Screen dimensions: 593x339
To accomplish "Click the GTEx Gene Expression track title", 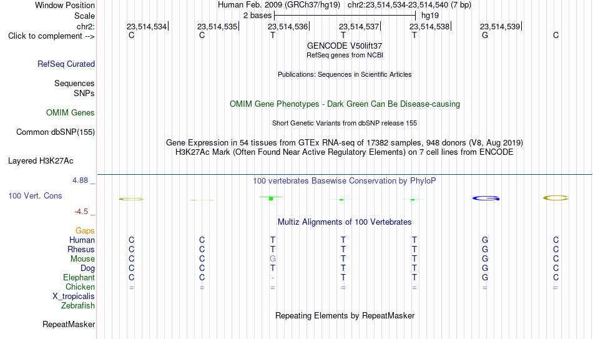I will [x=345, y=142].
